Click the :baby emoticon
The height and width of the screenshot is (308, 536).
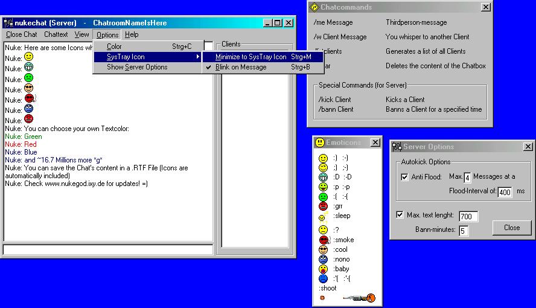coord(323,269)
